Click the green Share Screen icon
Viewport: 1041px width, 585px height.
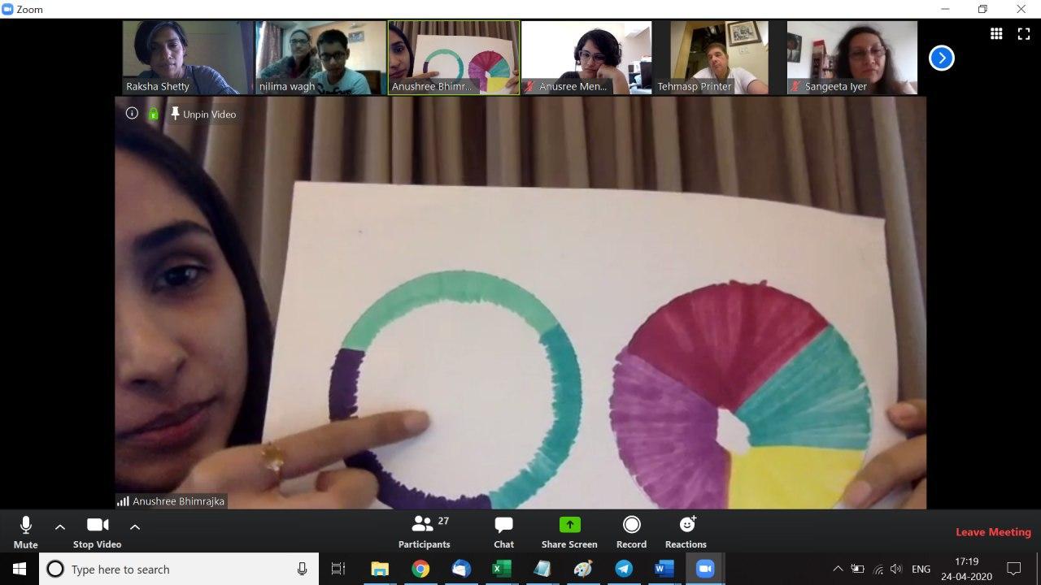pos(569,525)
